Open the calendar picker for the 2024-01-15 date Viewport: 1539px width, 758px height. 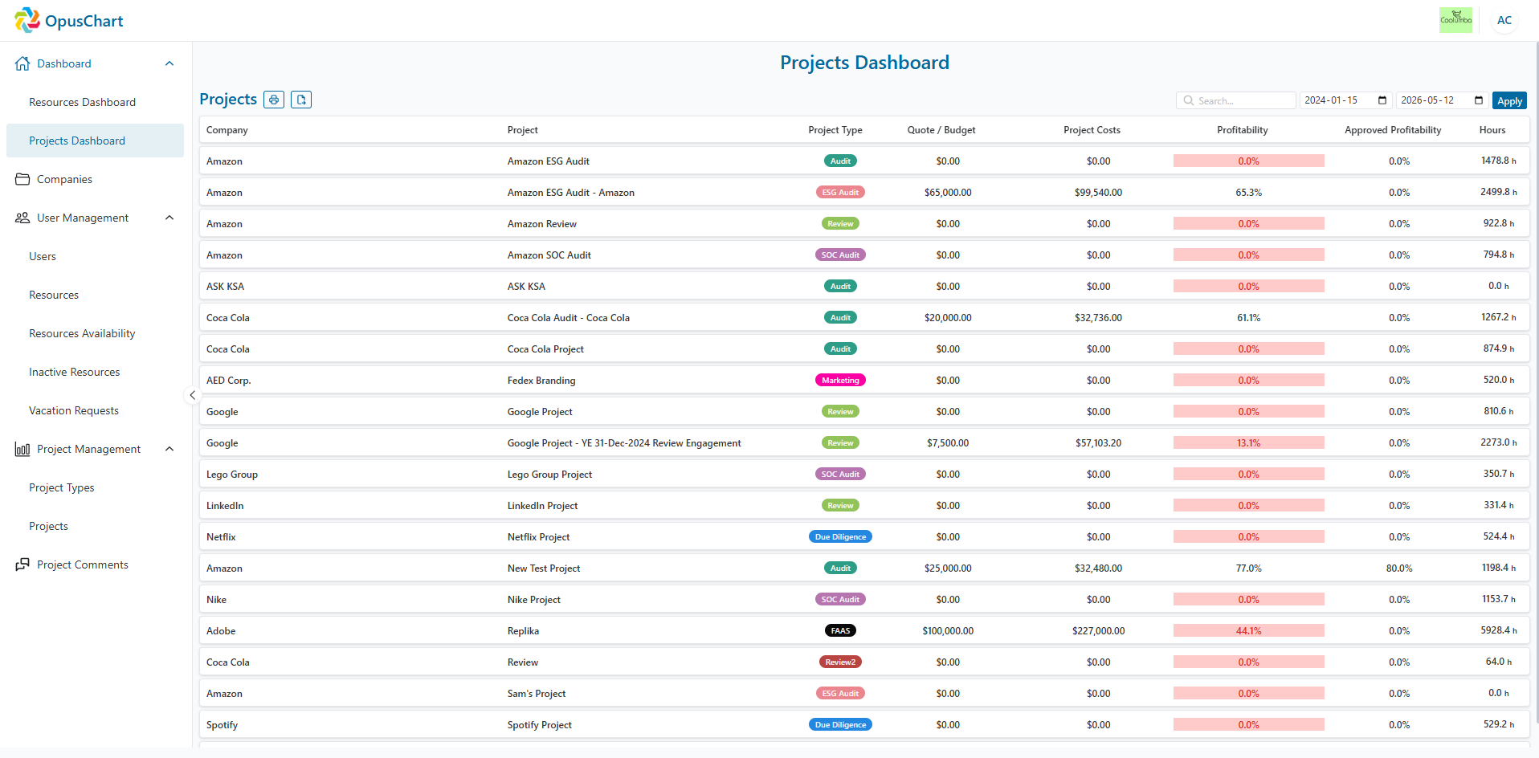click(x=1382, y=100)
